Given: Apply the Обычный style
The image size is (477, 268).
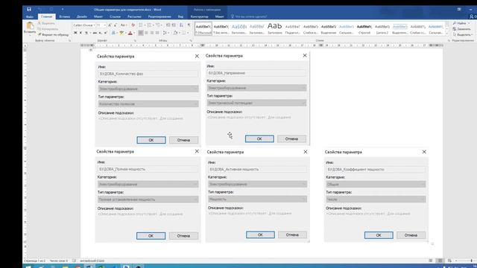Looking at the screenshot, I should [203, 28].
